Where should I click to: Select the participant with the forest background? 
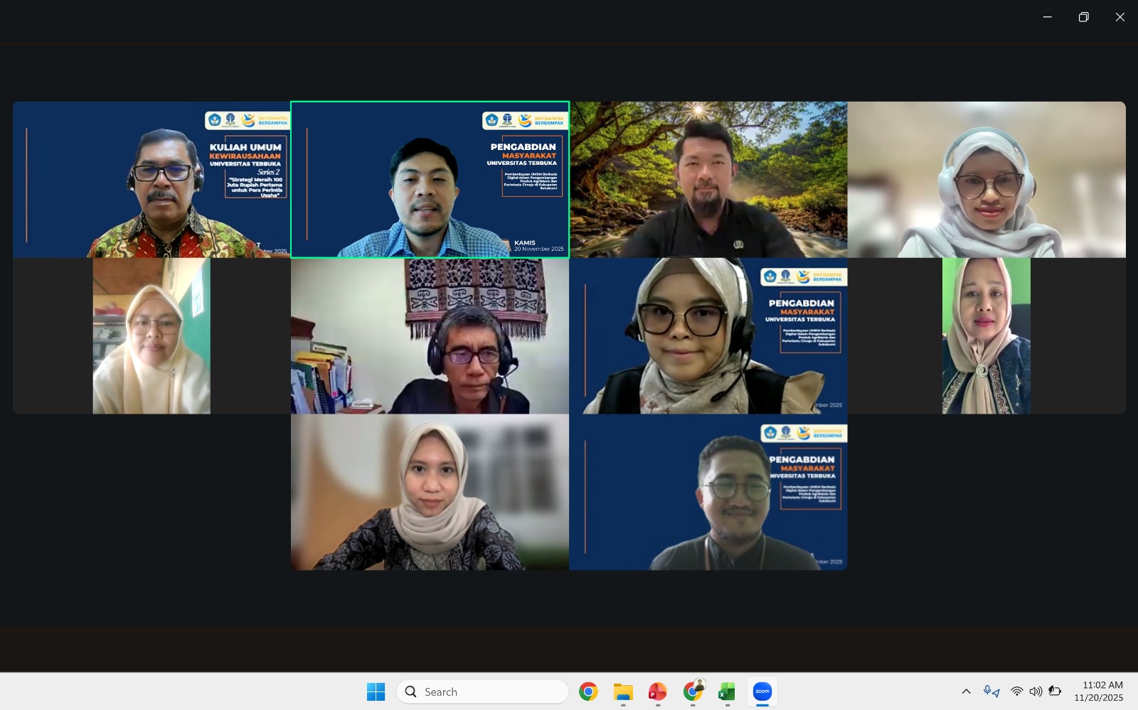pos(709,179)
